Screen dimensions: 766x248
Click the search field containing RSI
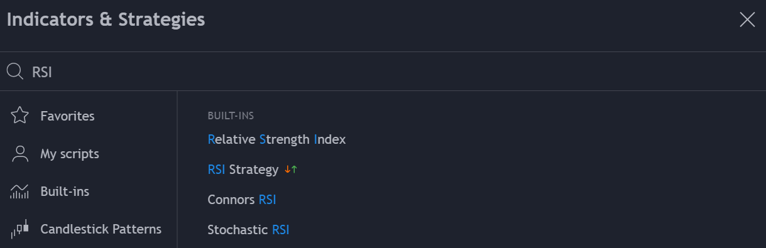(383, 72)
